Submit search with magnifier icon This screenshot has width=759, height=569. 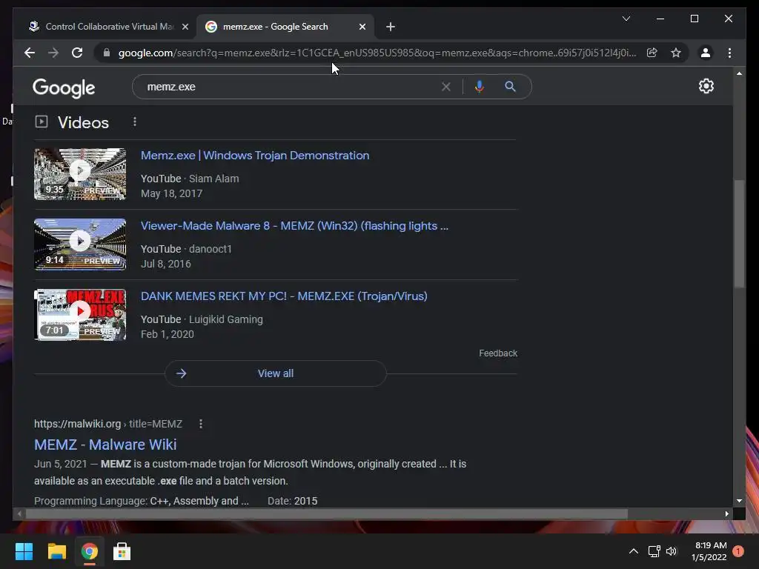510,87
